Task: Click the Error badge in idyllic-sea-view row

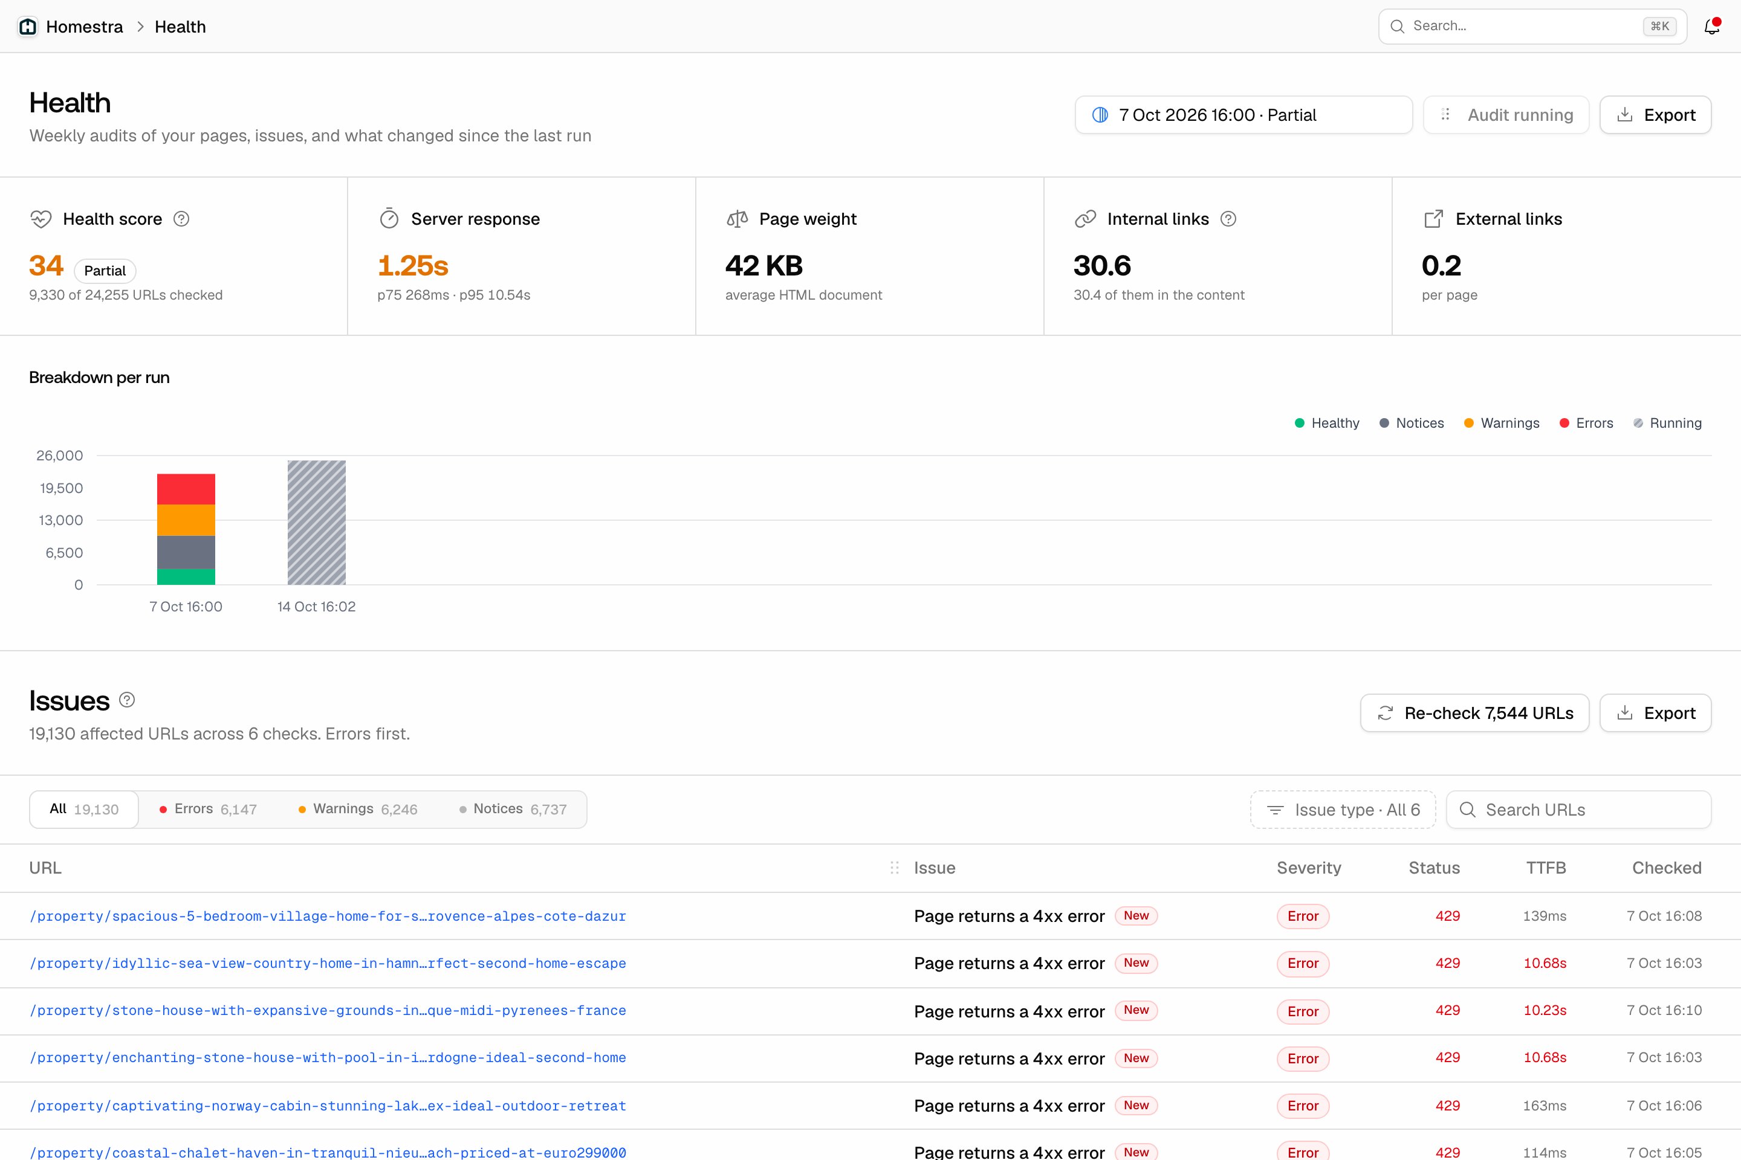Action: pyautogui.click(x=1303, y=963)
